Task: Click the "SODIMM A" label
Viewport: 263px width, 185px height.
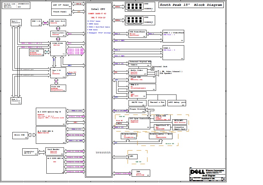Action: click(148, 9)
